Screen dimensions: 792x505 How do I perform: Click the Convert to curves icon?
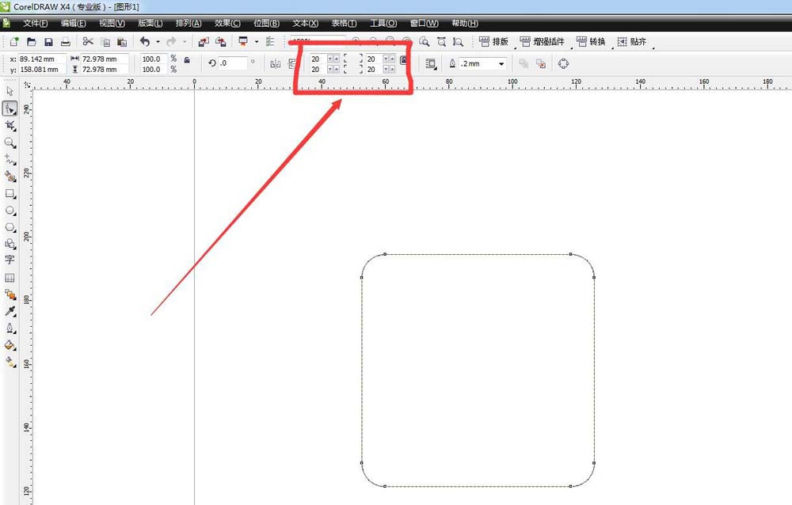coord(564,63)
